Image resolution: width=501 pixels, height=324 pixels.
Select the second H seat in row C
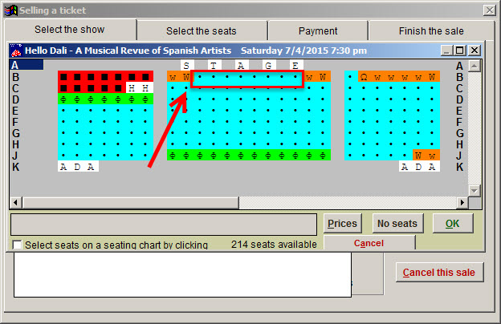145,88
